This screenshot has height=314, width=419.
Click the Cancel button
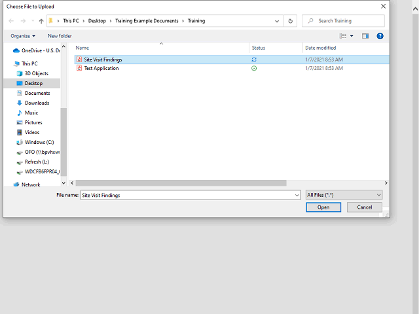[x=365, y=207]
